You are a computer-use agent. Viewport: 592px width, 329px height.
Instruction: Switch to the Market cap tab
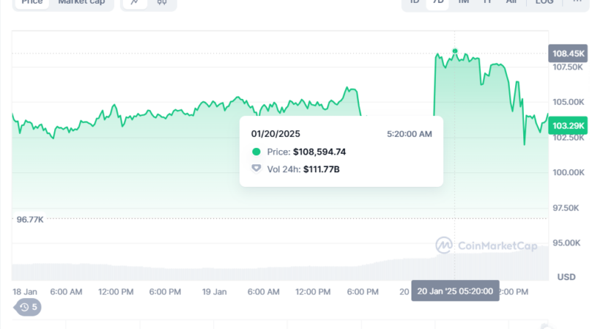pyautogui.click(x=81, y=2)
